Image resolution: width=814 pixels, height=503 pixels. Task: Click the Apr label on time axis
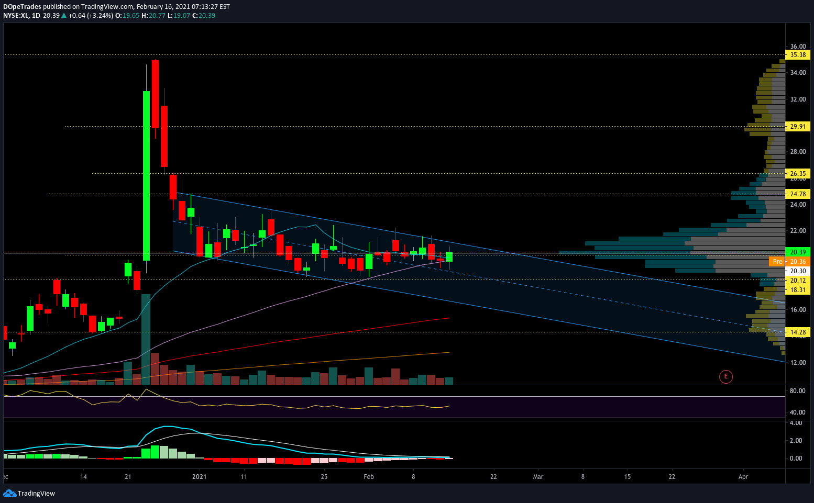743,477
